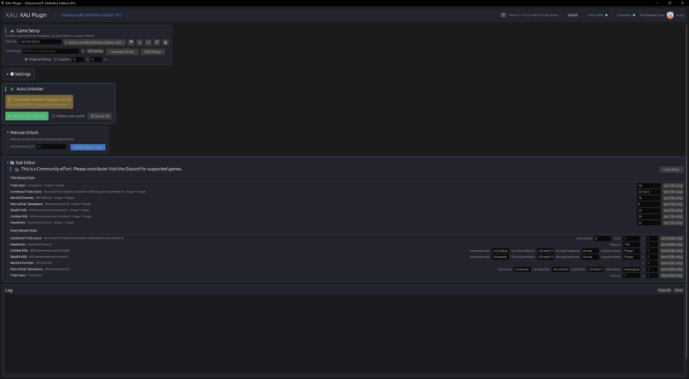
Task: Open the Queue button
Action: coord(100,116)
